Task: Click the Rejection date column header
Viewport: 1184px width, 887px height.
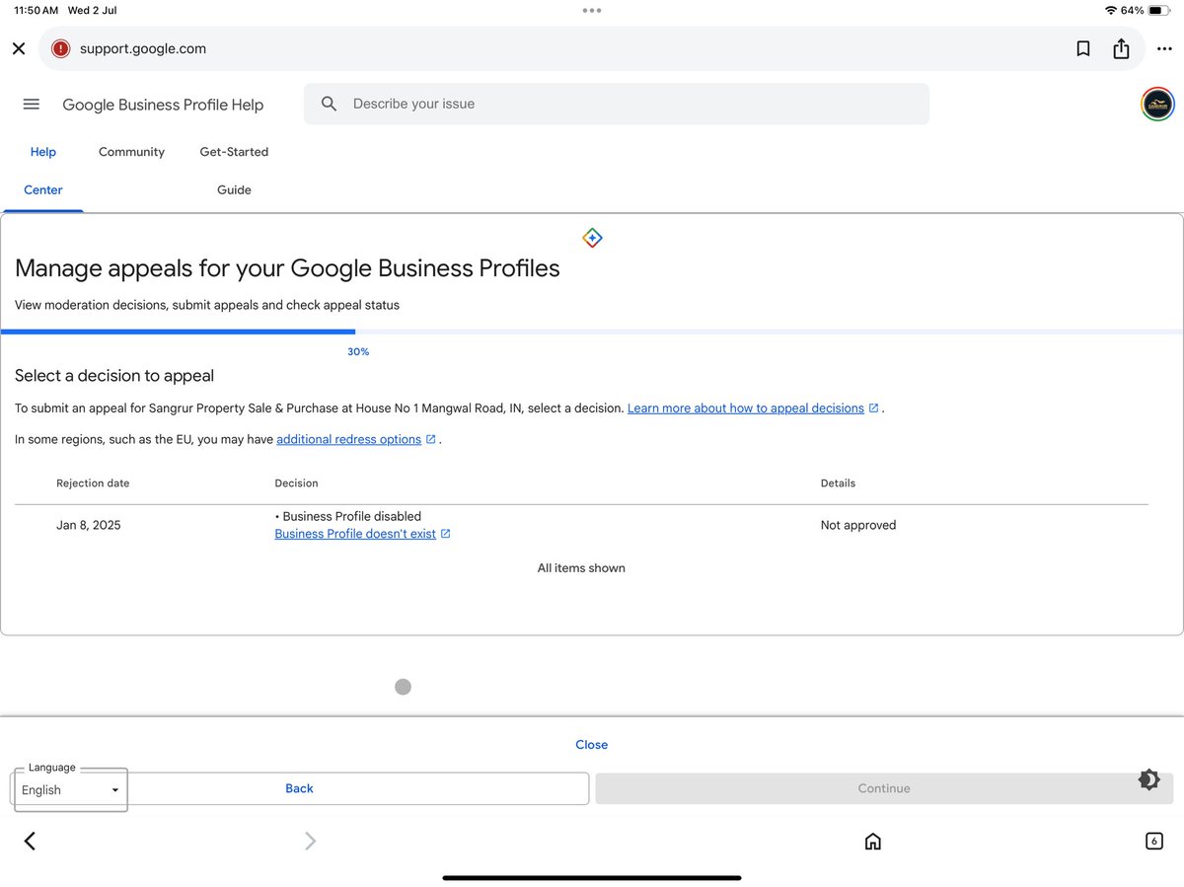Action: pos(93,483)
